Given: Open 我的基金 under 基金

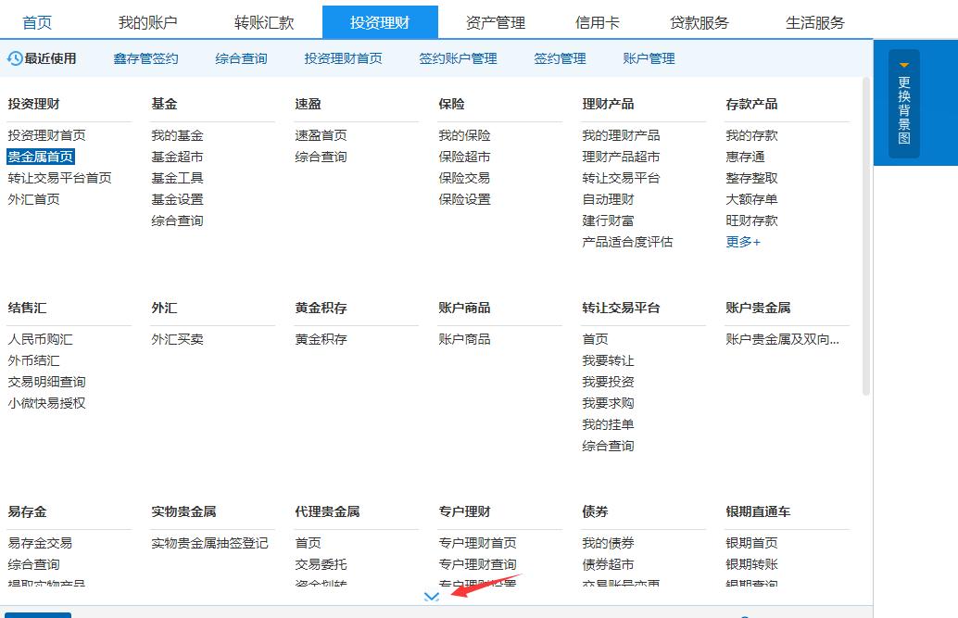Looking at the screenshot, I should click(177, 134).
